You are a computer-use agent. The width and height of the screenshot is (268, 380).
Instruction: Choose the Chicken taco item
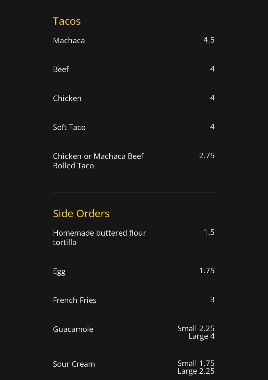point(67,98)
